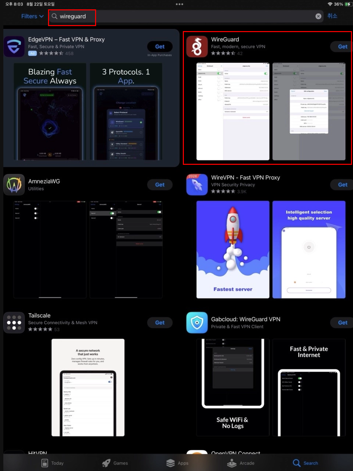Click Tailscale star rating with 53
Screen dimensions: 353x471
tap(44, 329)
